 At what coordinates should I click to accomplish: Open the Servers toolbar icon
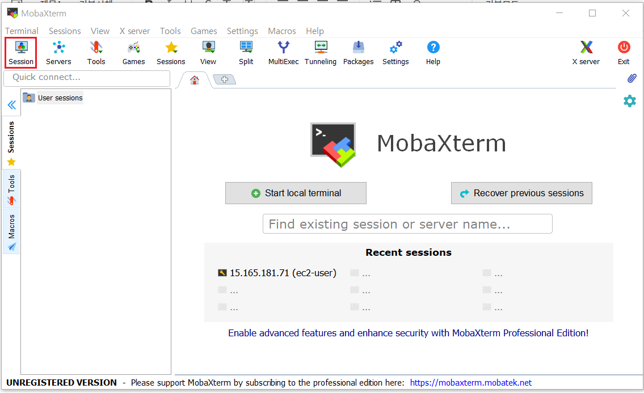pos(58,53)
